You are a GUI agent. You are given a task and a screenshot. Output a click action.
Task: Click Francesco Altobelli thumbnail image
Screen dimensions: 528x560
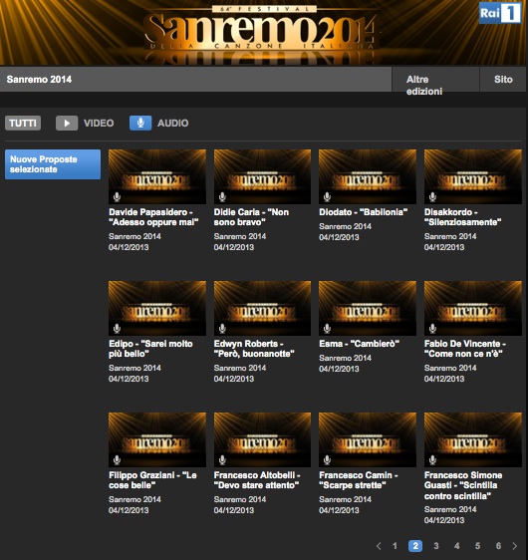point(262,440)
